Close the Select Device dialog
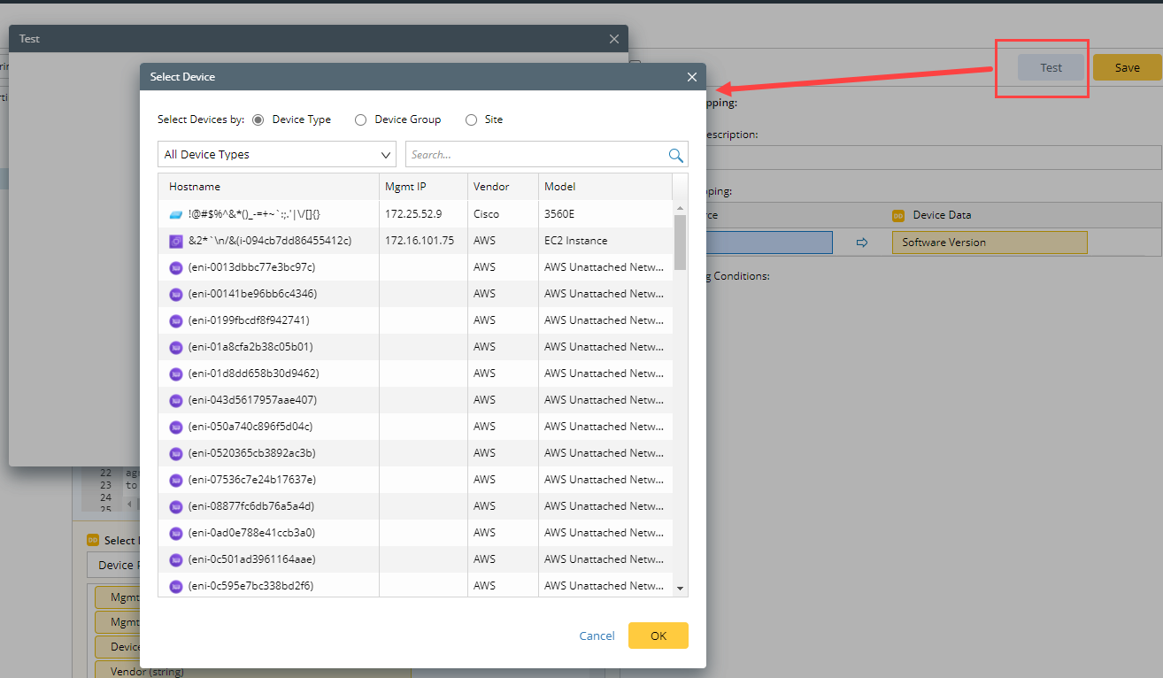Image resolution: width=1163 pixels, height=678 pixels. pos(692,77)
